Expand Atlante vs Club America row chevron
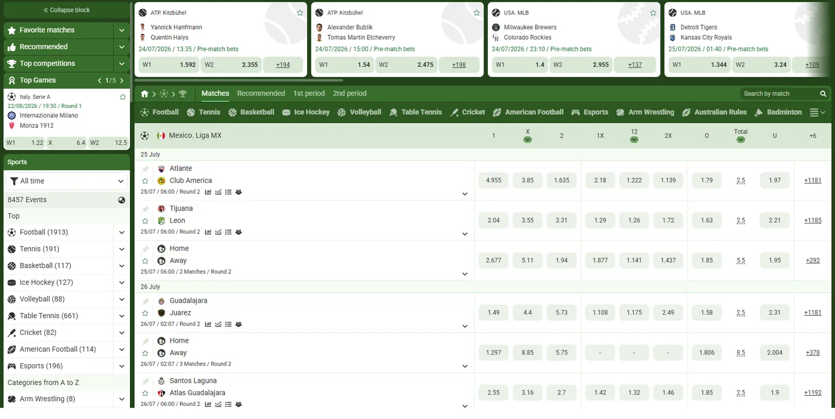Screen dimensions: 835x419 click(465, 194)
